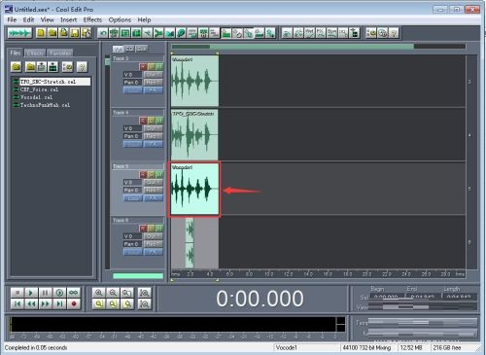486x355 pixels.
Task: Toggle Solo S button on Track 4
Action: point(152,121)
